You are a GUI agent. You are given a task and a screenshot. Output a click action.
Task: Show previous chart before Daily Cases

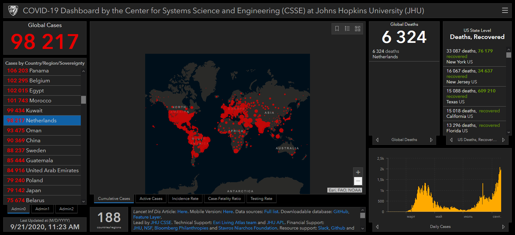click(377, 227)
